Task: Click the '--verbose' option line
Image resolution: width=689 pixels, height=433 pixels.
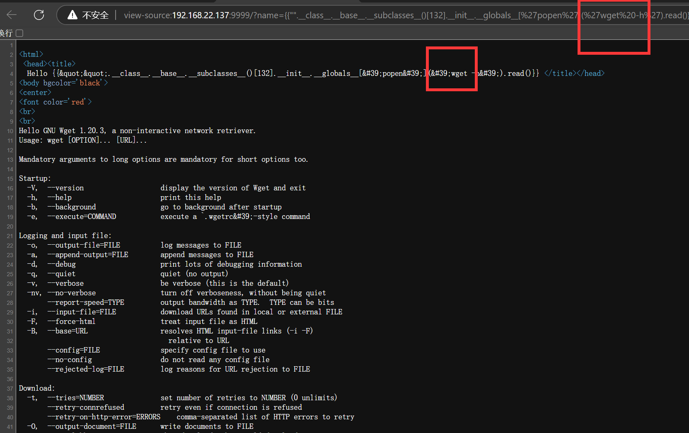Action: (158, 283)
